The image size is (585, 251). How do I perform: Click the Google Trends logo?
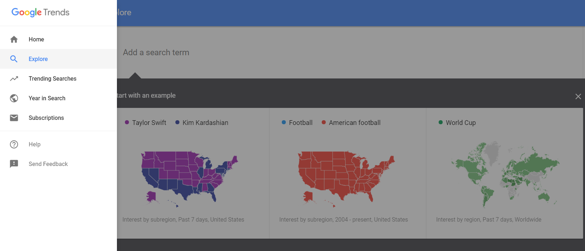pos(40,12)
